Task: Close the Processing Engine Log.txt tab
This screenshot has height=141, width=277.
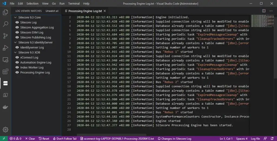Action: point(105,11)
